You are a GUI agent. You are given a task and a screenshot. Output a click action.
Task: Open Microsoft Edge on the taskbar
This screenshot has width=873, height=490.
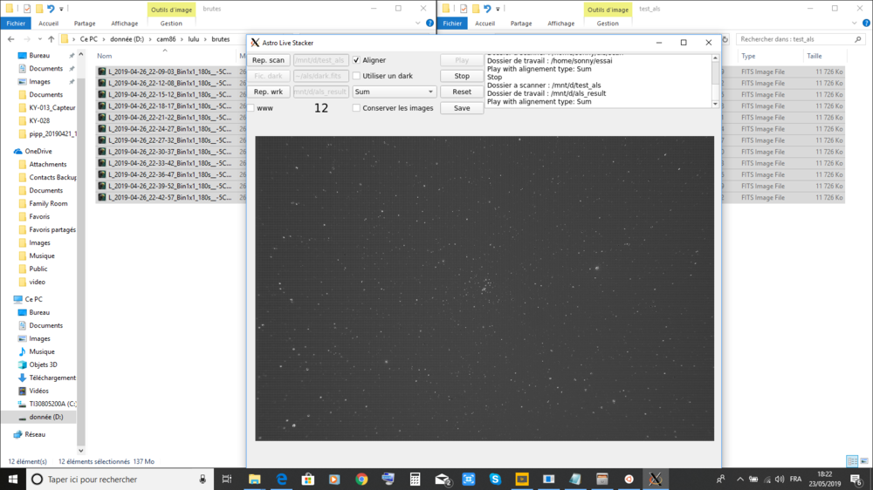281,479
